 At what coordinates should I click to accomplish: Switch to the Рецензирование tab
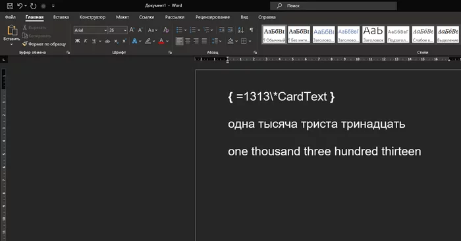click(x=213, y=17)
